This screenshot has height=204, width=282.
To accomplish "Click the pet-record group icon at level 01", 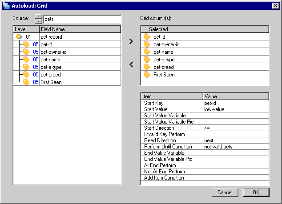I will point(19,37).
